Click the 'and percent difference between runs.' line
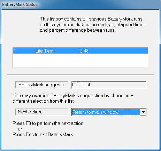This screenshot has height=151, width=161. [78, 30]
